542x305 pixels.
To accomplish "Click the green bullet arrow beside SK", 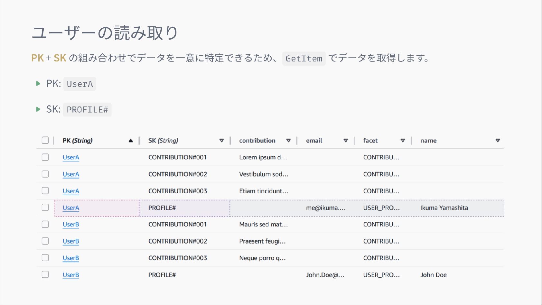I will coord(38,109).
